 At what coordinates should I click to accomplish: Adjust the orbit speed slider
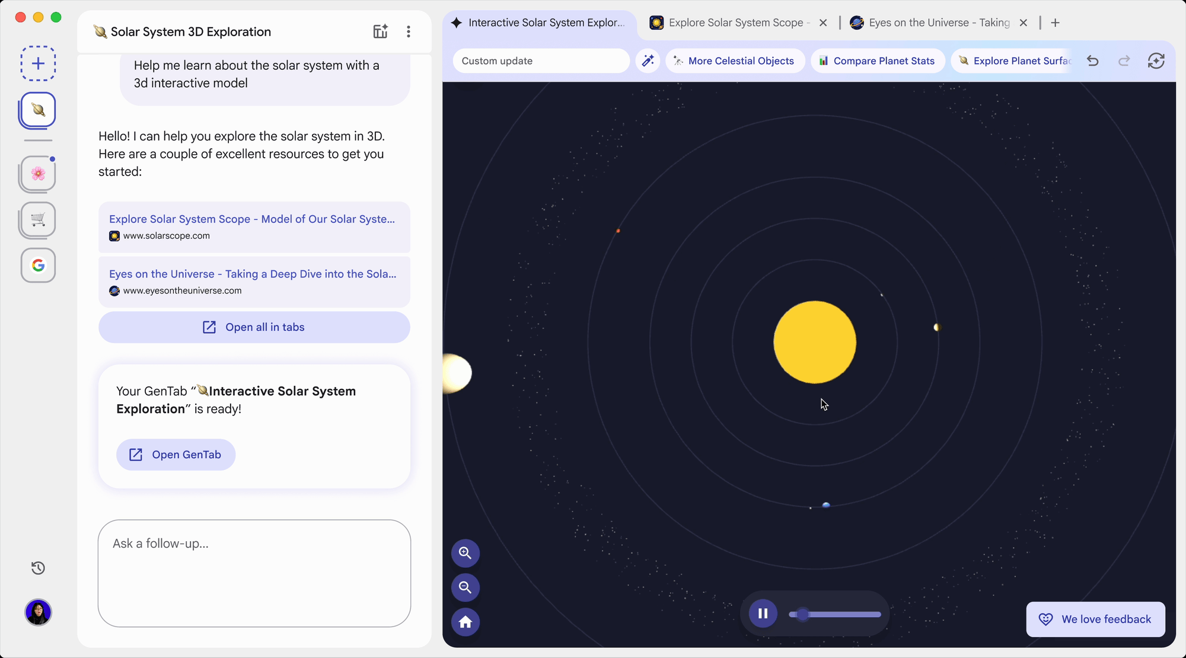(834, 615)
